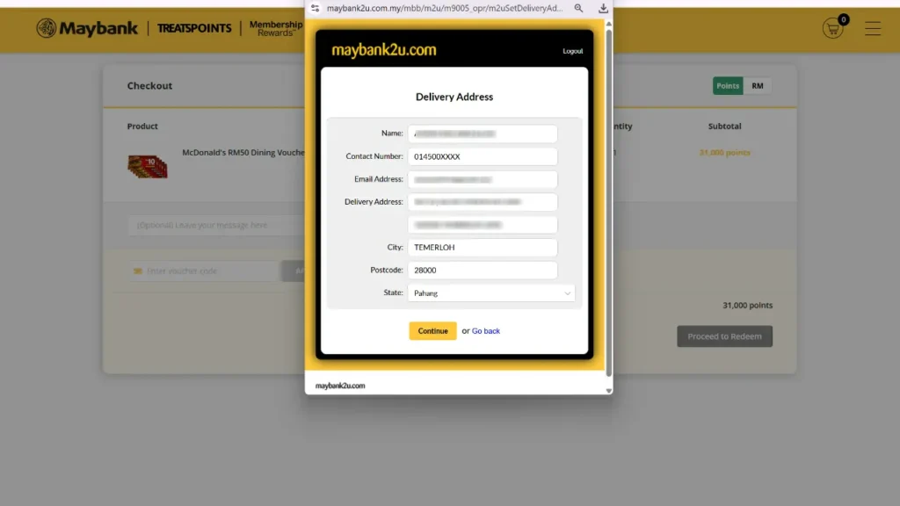
Task: Click the Membership Rewards logo
Action: click(x=275, y=28)
